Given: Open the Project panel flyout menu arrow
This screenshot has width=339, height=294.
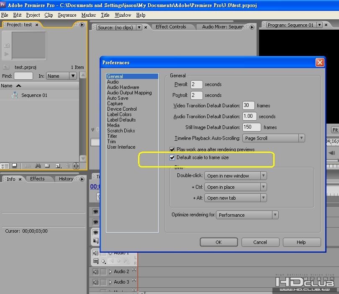Looking at the screenshot, I should (x=82, y=25).
